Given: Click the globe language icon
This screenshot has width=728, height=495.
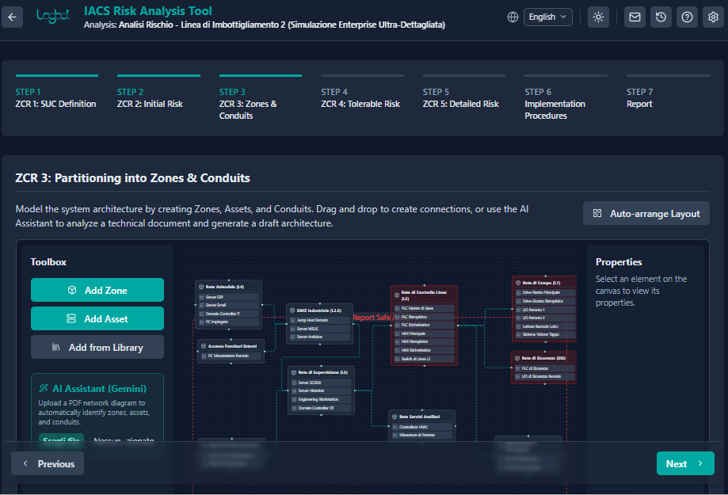Looking at the screenshot, I should (513, 17).
